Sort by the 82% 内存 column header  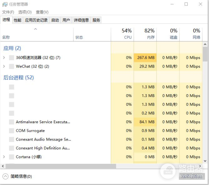pos(145,34)
